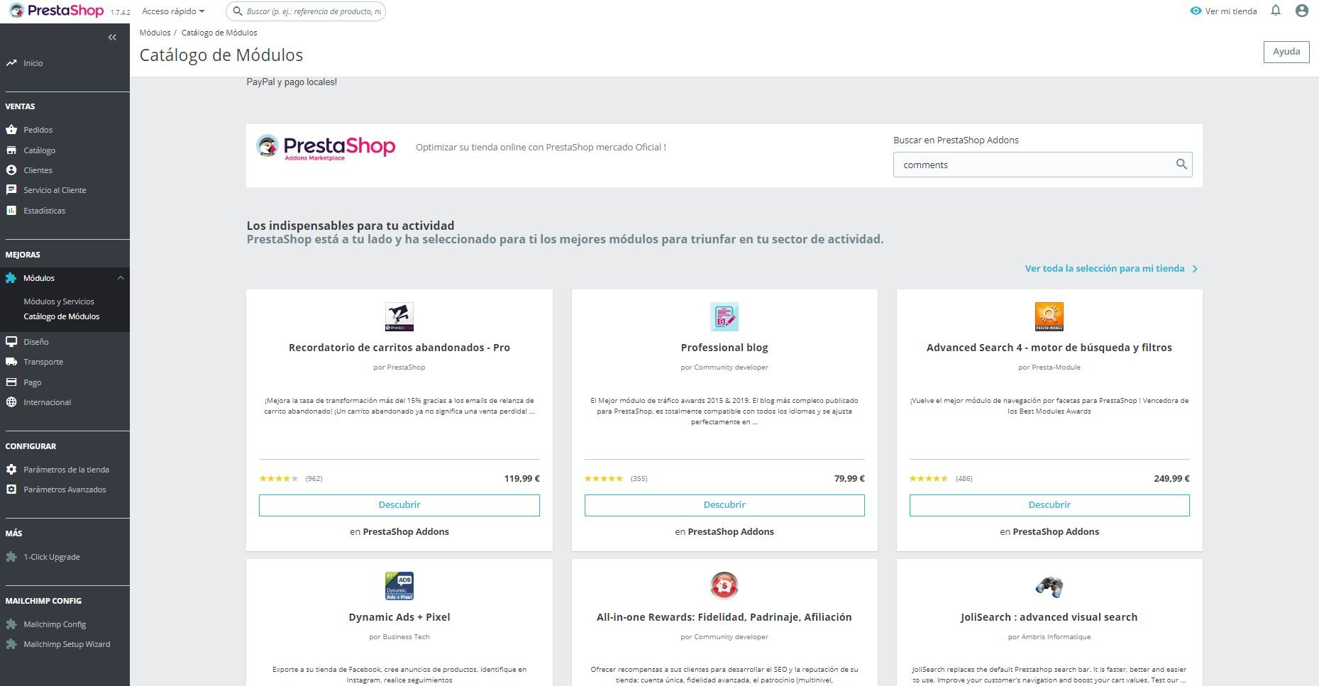Click the magnifier icon in the Addons search box
This screenshot has height=686, width=1319.
click(1181, 164)
